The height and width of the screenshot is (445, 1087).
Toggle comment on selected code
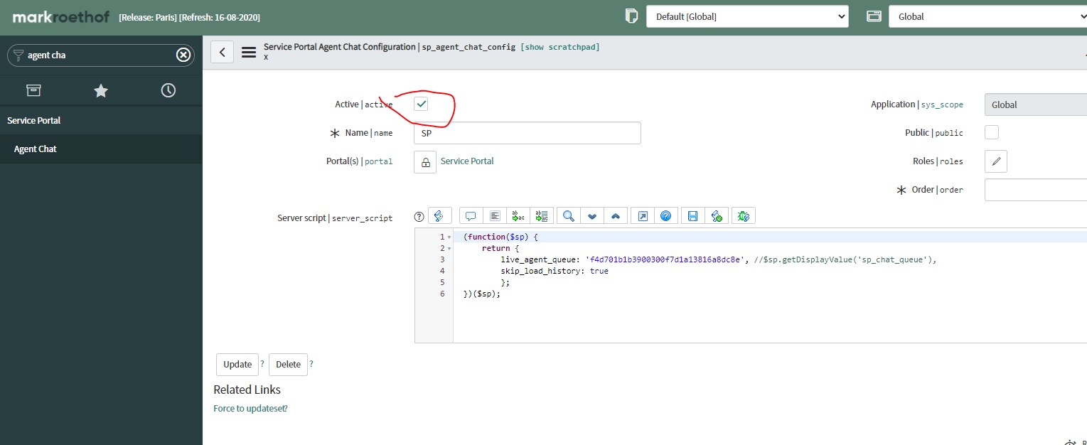[471, 216]
